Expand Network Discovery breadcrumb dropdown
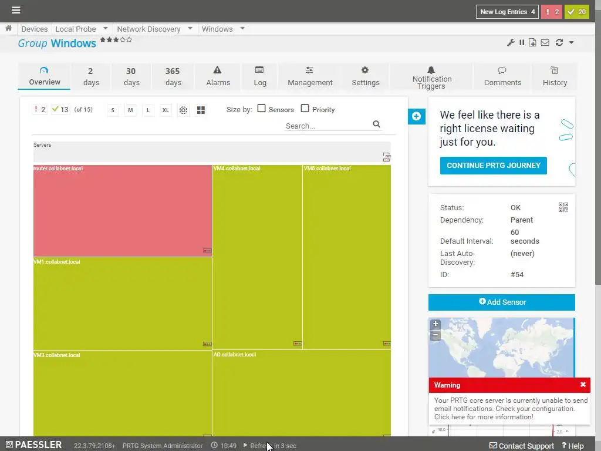Image resolution: width=601 pixels, height=451 pixels. pos(190,28)
